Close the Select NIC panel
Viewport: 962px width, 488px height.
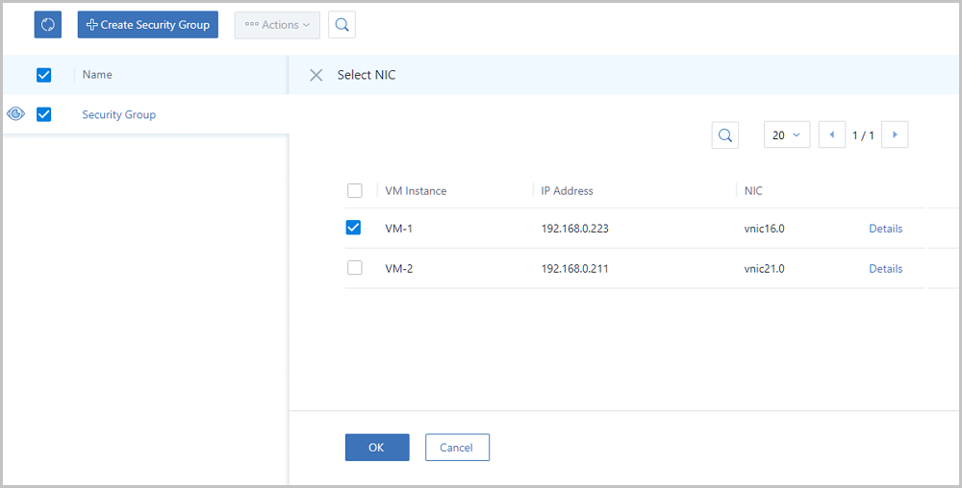(316, 75)
